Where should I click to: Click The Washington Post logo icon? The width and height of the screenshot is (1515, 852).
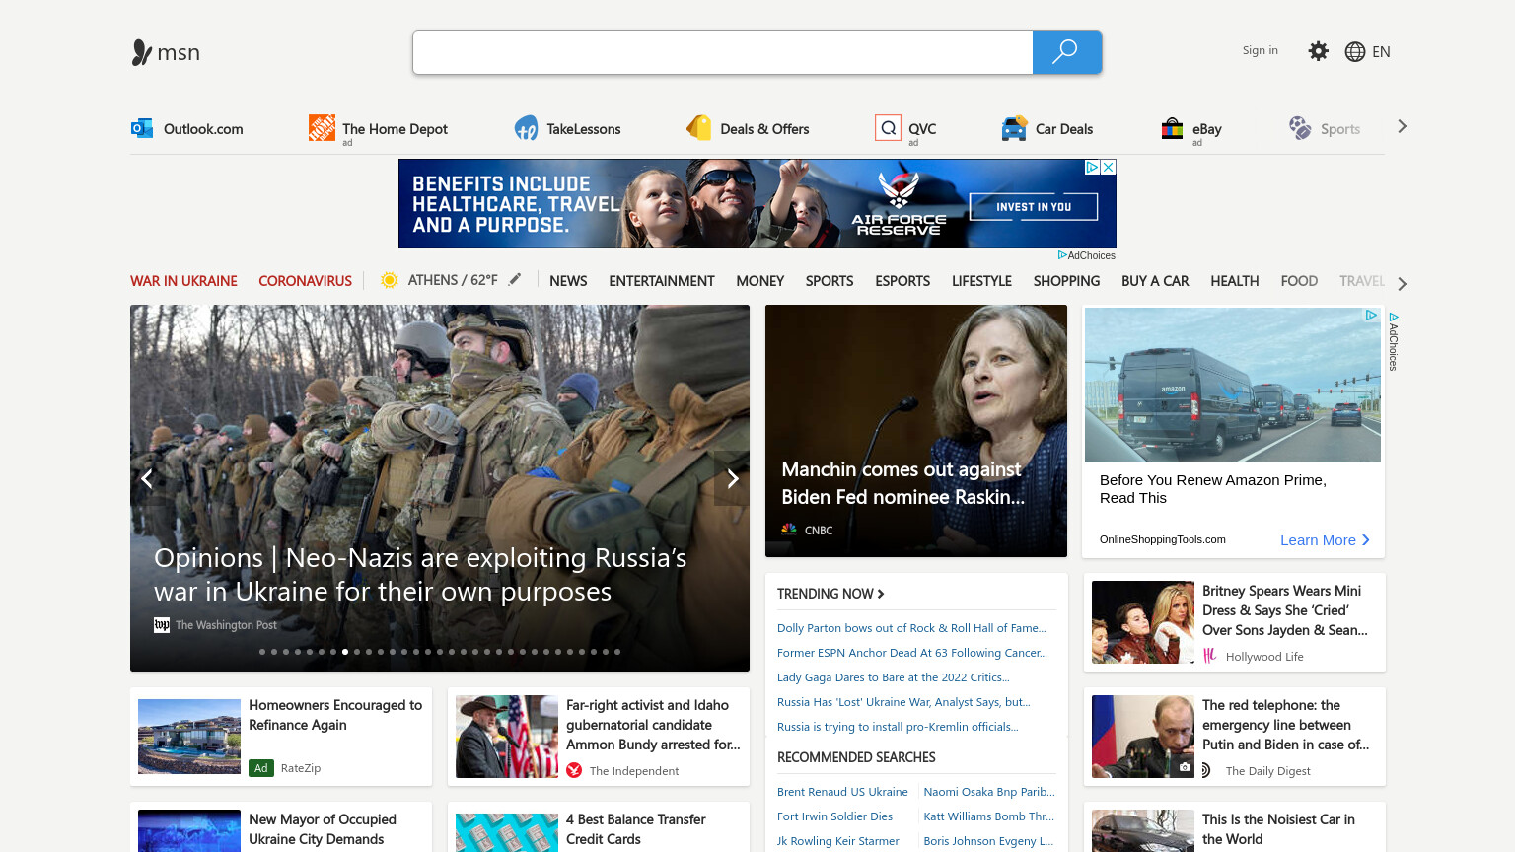[x=162, y=625]
